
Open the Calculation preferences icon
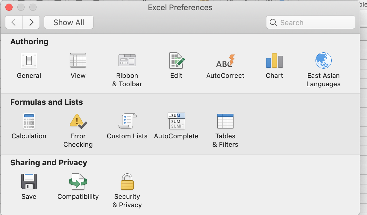pos(29,121)
